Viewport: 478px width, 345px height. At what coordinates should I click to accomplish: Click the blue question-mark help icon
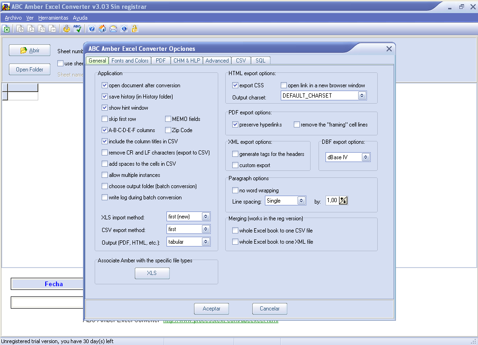point(91,28)
